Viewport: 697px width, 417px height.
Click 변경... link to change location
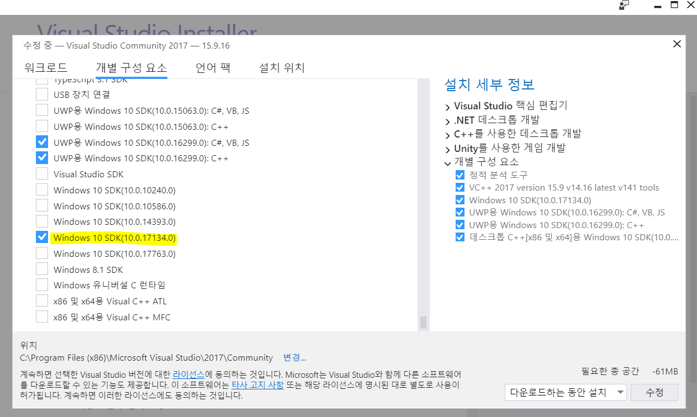coord(295,357)
